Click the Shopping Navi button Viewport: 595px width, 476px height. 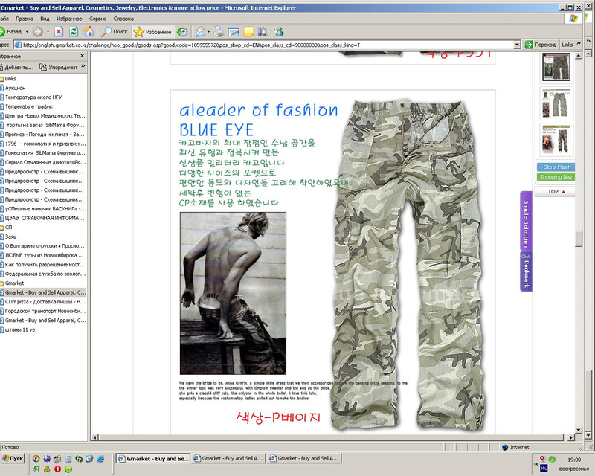[x=556, y=177]
